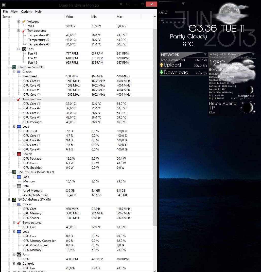Click the Value column header
The width and height of the screenshot is (261, 272).
[x=77, y=17]
